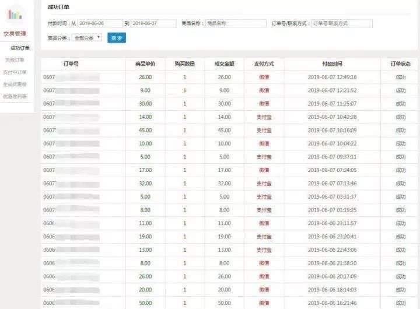The image size is (420, 309).
Task: Click quantity 1 in the 01:19:25 row
Action: click(184, 210)
